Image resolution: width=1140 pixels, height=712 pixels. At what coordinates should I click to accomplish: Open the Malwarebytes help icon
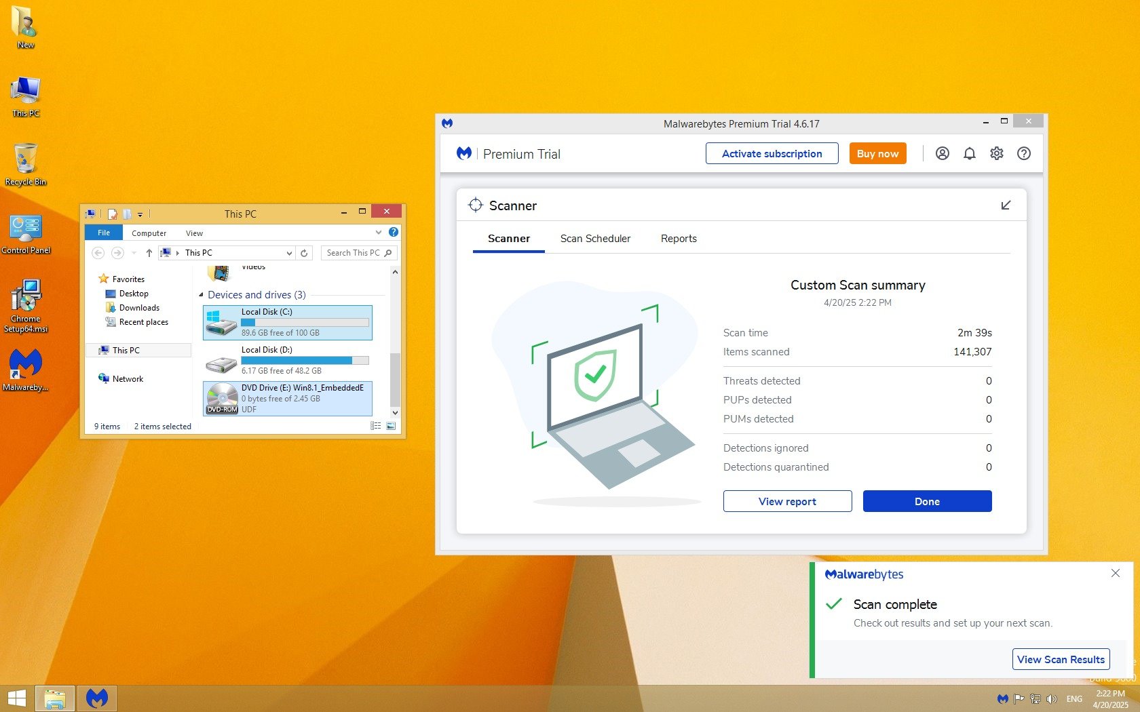1024,153
